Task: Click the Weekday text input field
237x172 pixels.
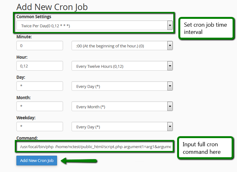Action: click(40, 126)
